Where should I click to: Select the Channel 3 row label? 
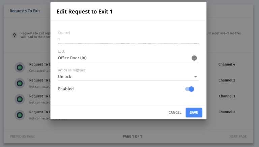coord(227,112)
